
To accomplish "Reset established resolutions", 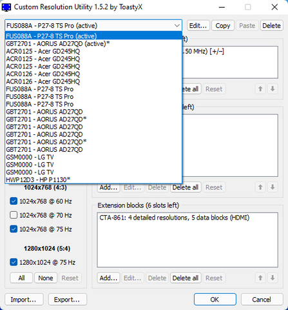I will 70,278.
